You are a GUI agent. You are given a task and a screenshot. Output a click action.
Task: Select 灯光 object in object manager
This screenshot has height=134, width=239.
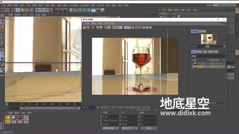pos(165,14)
